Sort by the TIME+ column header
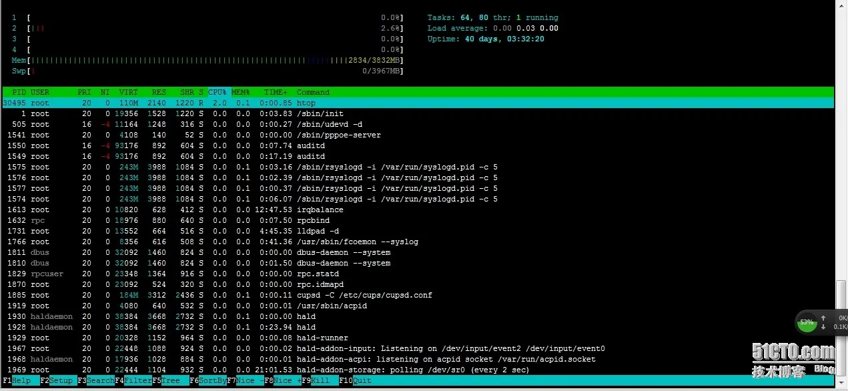The height and width of the screenshot is (391, 848). pos(276,92)
